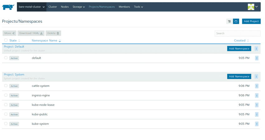The image size is (265, 140).
Task: Switch to flat list view icon
Action: pos(229,21)
